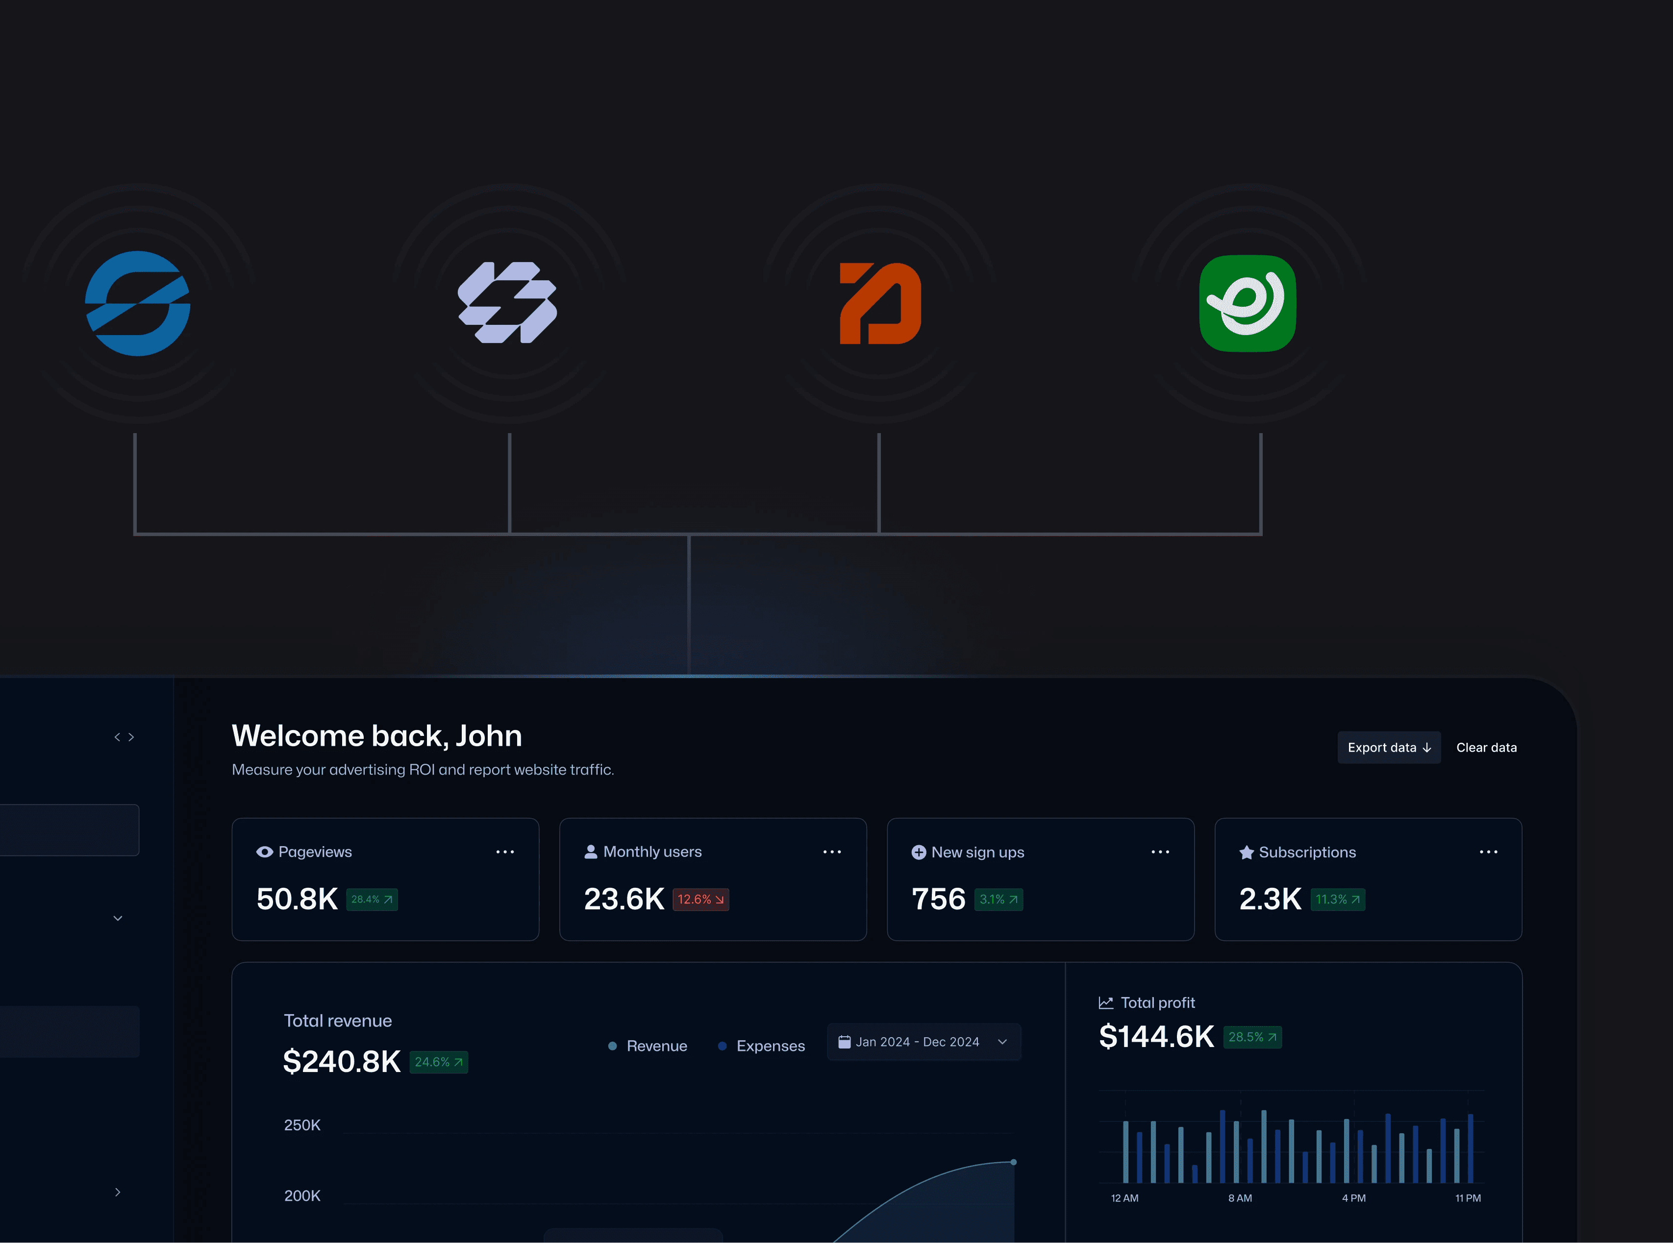Viewport: 1673px width, 1243px height.
Task: Click the user icon next to Monthly users
Action: point(591,852)
